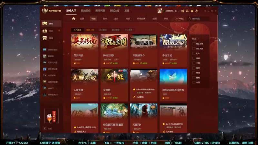
Task: Click the user avatar picture
Action: (160, 11)
